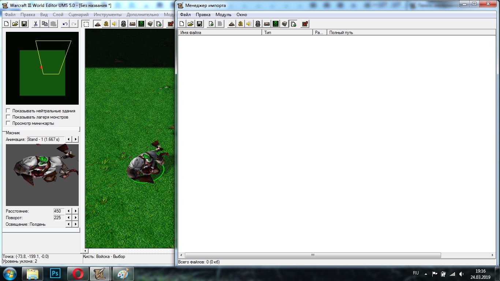This screenshot has height=281, width=500.
Task: Open Файл menu in World Editor
Action: (x=10, y=15)
